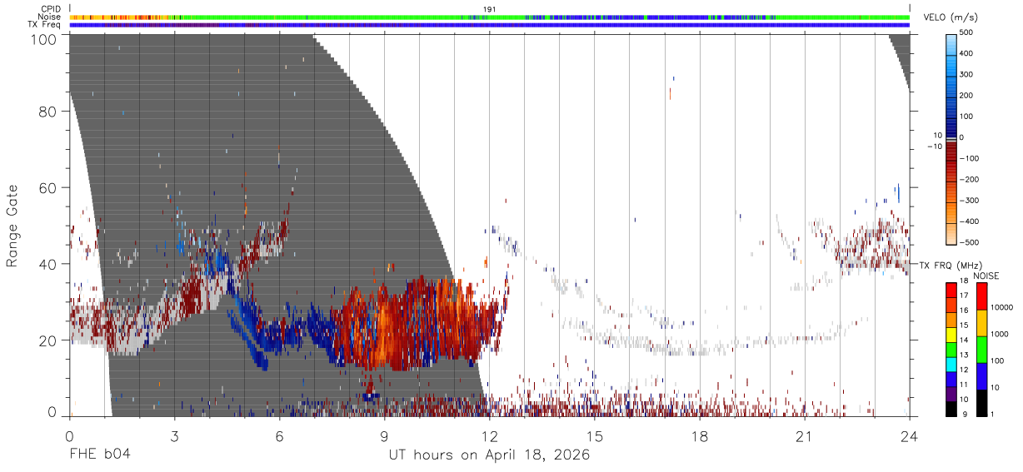This screenshot has width=1023, height=472.
Task: Click the noise scale value '1000'
Action: pos(1000,334)
